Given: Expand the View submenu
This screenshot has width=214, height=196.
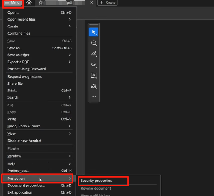Looking at the screenshot, I should (40, 134).
